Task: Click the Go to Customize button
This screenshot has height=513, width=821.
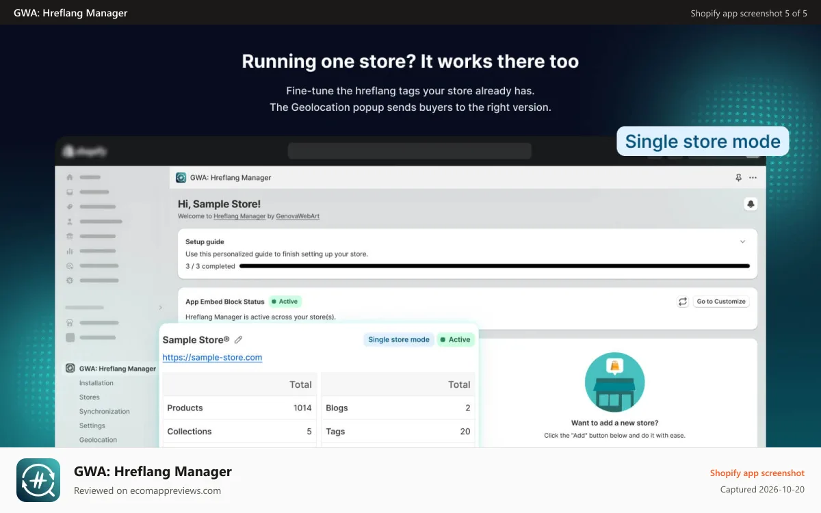Action: (720, 302)
